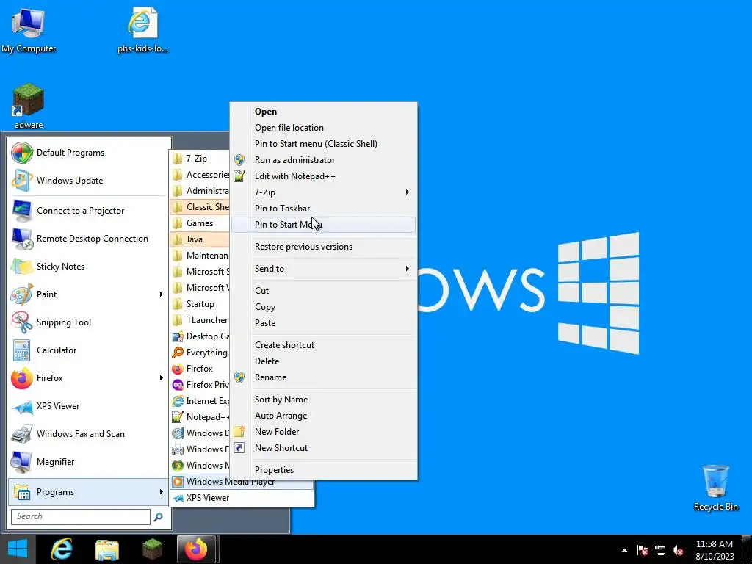Launch Calculator
752x564 pixels.
tap(89, 350)
